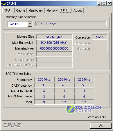Click the CAS# Latency label

[21, 85]
